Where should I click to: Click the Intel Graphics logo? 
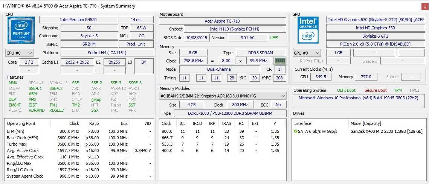tap(308, 30)
